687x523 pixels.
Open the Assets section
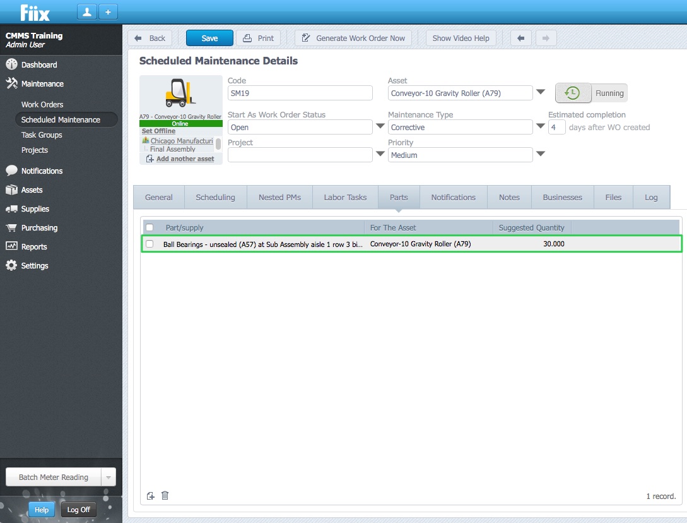32,189
